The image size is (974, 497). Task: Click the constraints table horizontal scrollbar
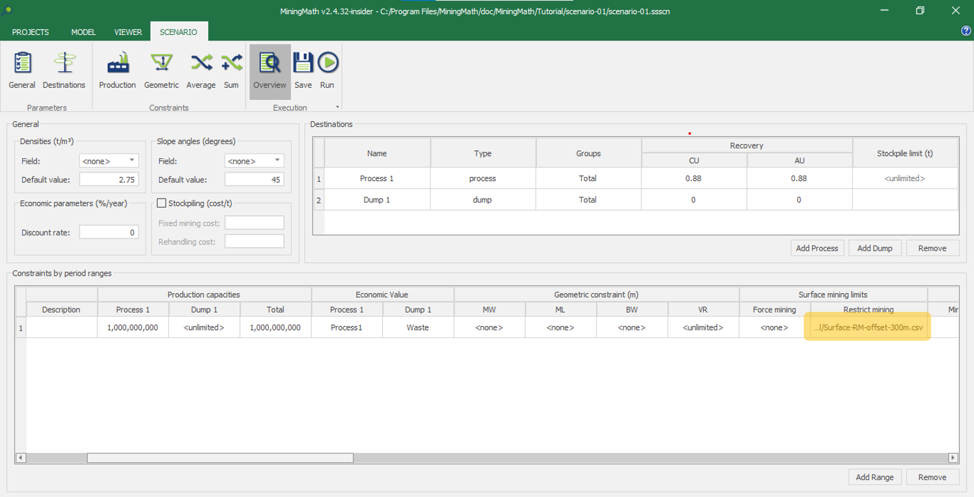click(220, 458)
